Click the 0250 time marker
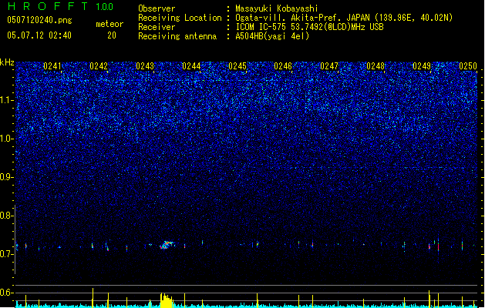This screenshot has width=485, height=308. tap(468, 66)
